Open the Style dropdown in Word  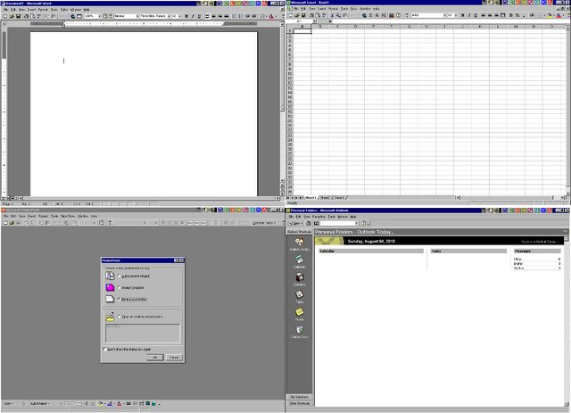137,16
